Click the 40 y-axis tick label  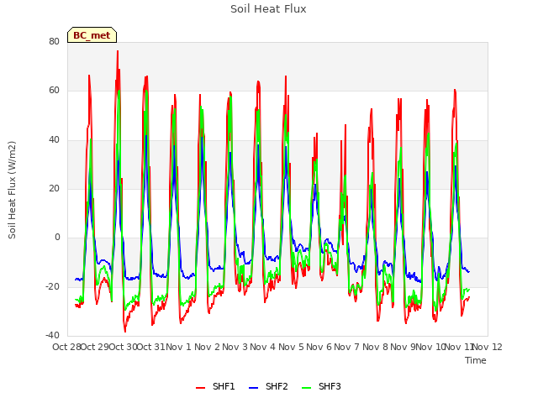pos(54,140)
